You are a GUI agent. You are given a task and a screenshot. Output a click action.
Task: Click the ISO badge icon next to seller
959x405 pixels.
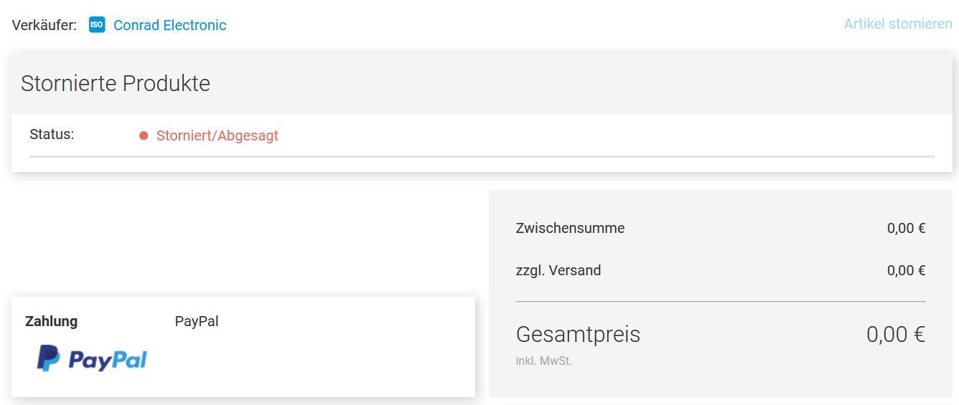pyautogui.click(x=97, y=25)
